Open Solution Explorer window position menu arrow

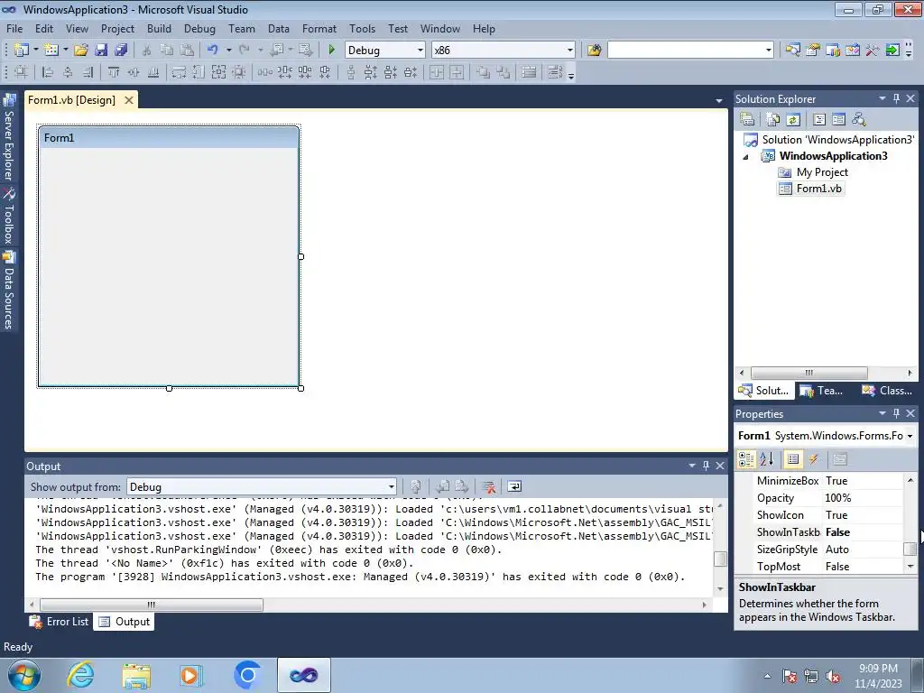click(882, 99)
